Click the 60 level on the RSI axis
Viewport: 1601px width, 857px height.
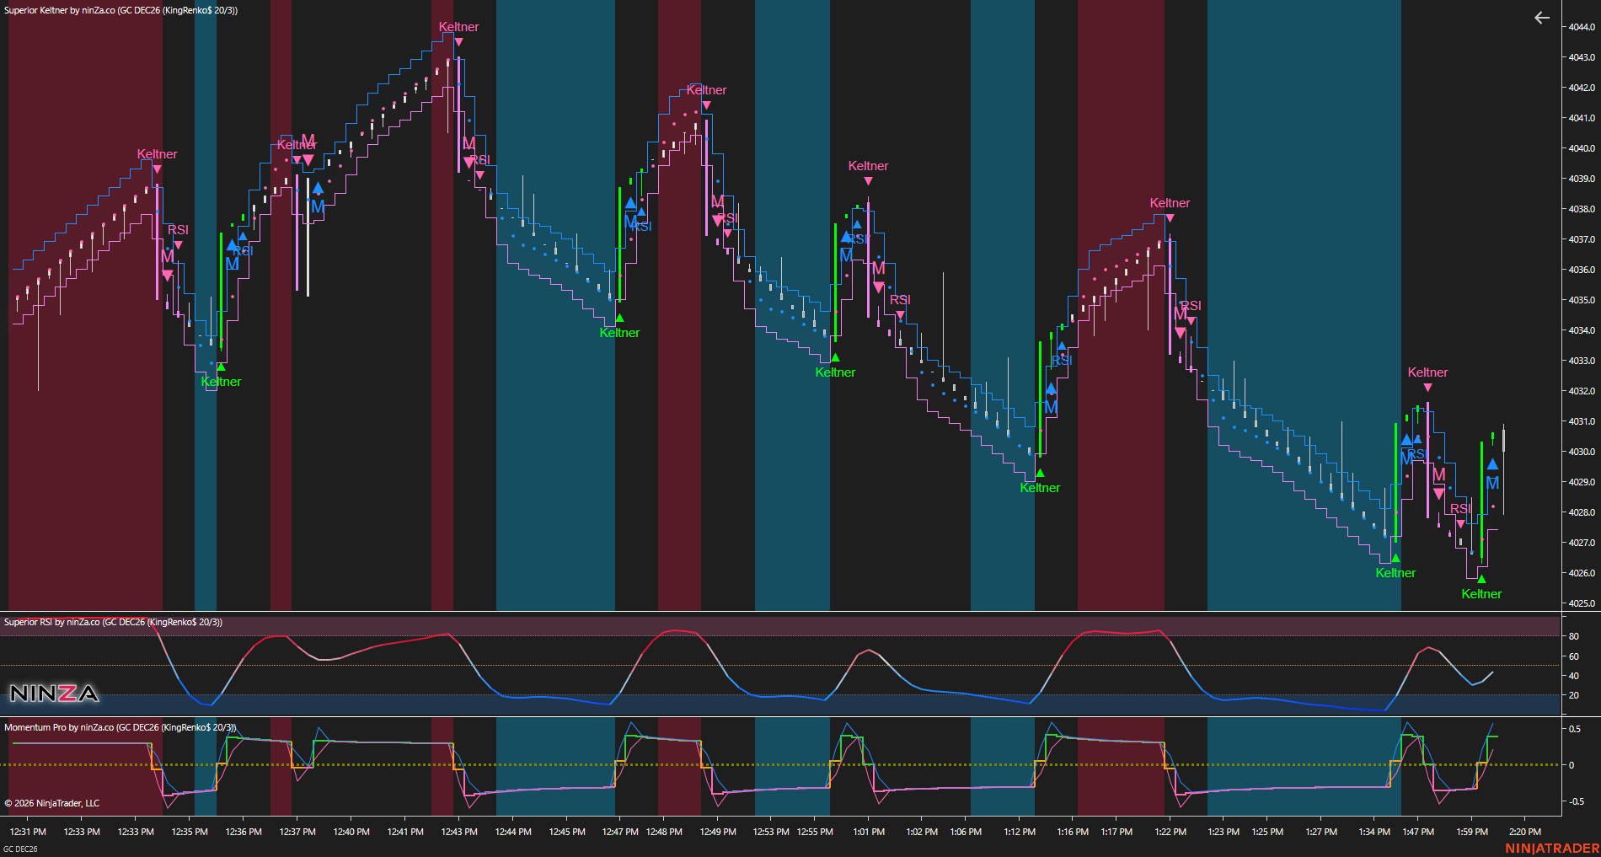coord(1573,656)
